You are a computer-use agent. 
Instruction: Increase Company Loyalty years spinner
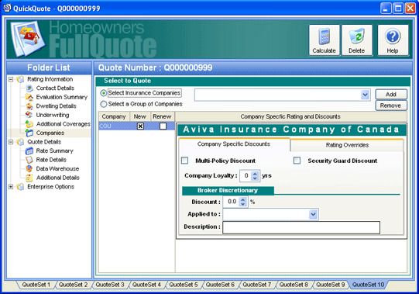click(x=255, y=173)
